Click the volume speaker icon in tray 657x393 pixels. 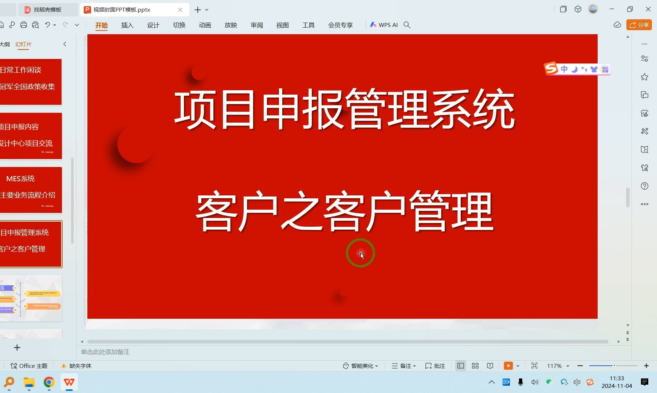(535, 382)
